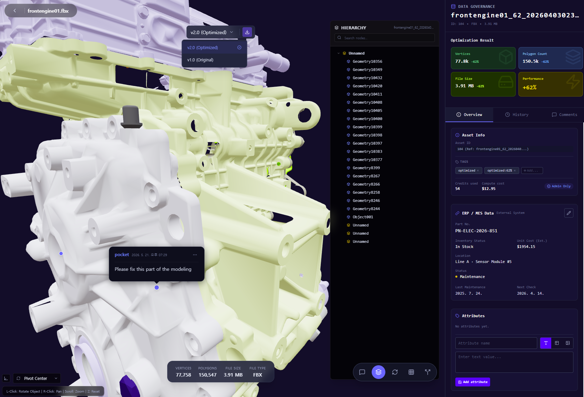This screenshot has width=584, height=397.
Task: Click the branch split icon in bottom toolbar
Action: pos(428,372)
